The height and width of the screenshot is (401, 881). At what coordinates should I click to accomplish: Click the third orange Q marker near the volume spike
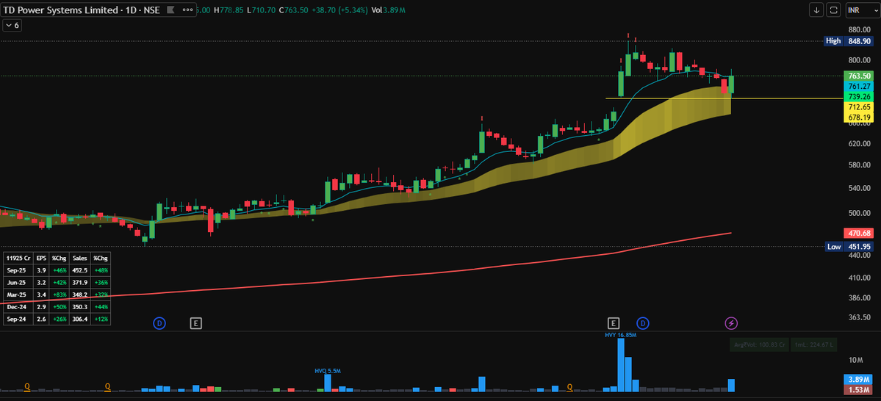[569, 386]
